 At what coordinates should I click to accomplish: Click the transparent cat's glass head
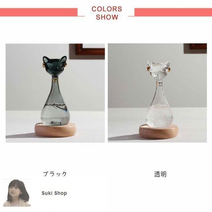[x=159, y=71]
